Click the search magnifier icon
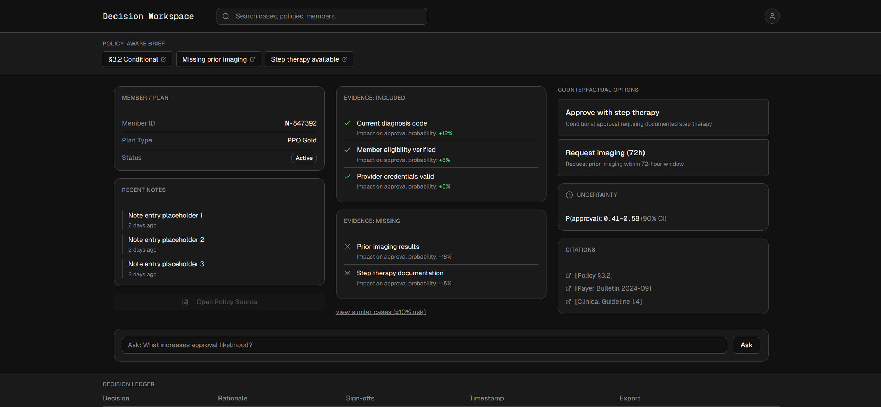 point(226,16)
